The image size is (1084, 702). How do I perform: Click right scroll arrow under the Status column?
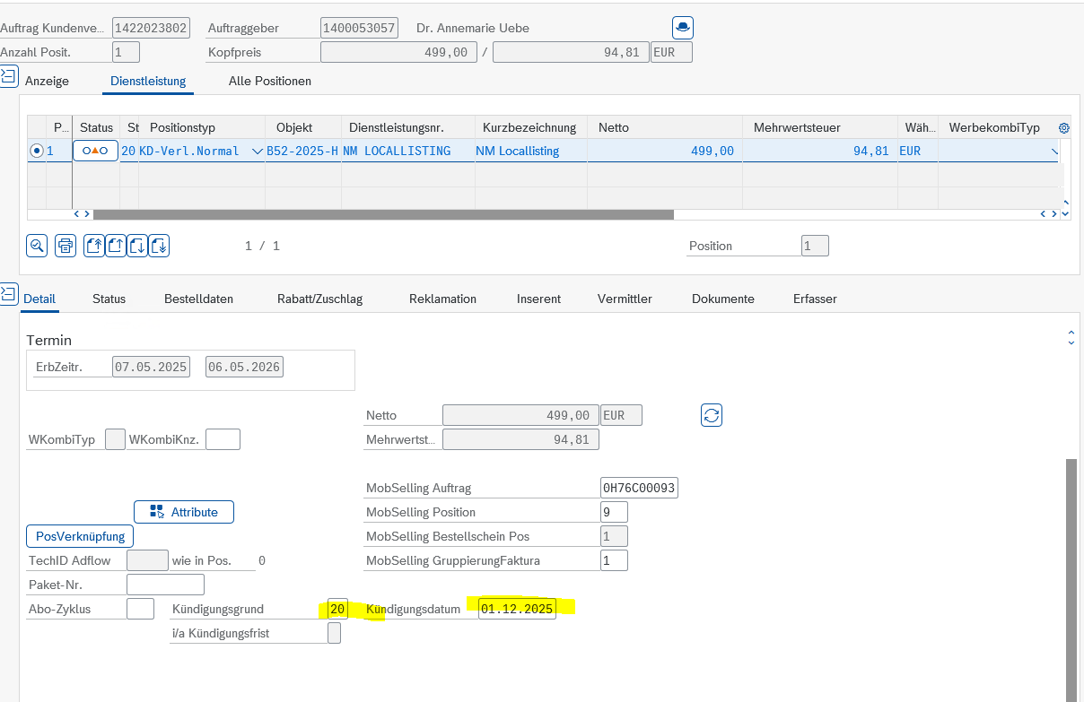click(87, 214)
